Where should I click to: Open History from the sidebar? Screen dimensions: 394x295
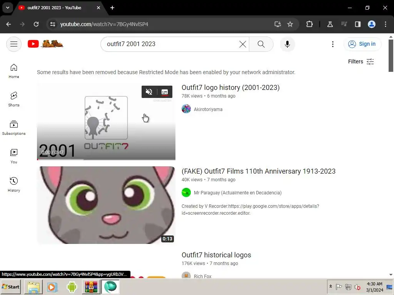[14, 184]
